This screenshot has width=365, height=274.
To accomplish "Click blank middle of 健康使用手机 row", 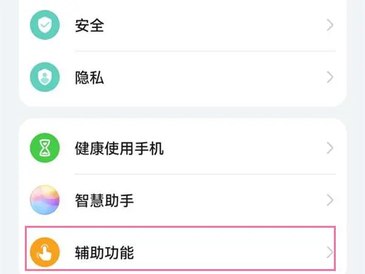I will click(x=243, y=148).
